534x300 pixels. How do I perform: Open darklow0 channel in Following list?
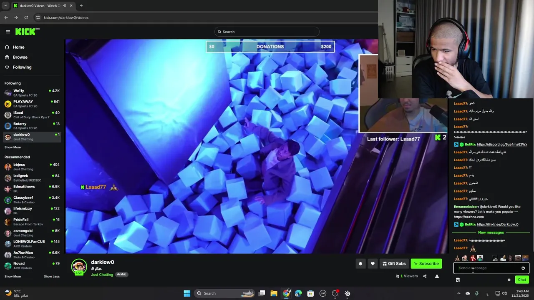tap(32, 137)
